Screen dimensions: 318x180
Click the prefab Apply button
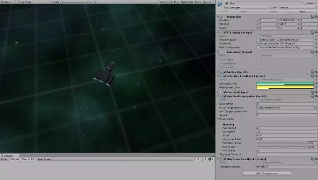302,12
